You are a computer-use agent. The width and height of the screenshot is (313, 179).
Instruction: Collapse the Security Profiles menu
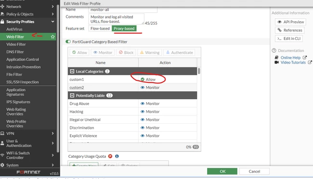52,22
